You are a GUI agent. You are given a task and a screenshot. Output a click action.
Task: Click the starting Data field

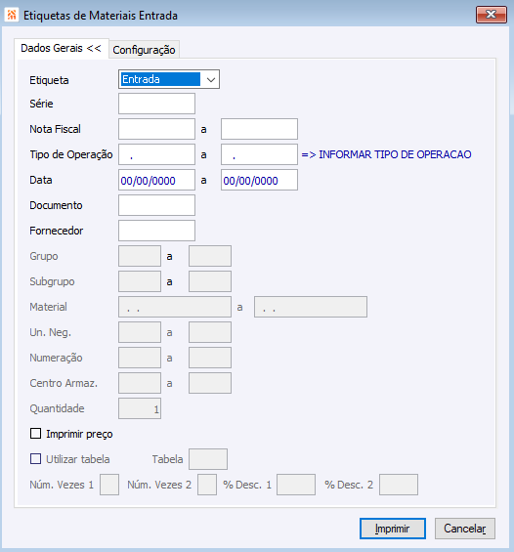pyautogui.click(x=156, y=180)
